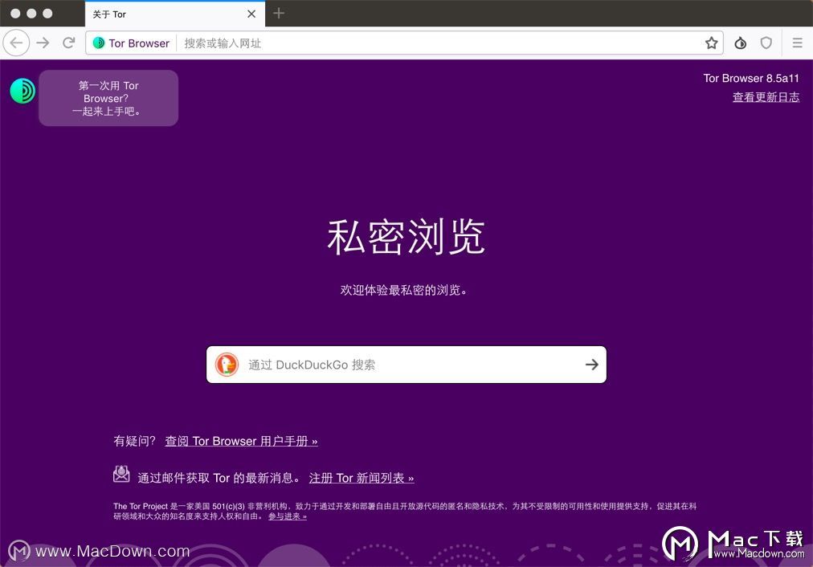Click the DuckDuckGo search field
This screenshot has width=813, height=567.
406,365
